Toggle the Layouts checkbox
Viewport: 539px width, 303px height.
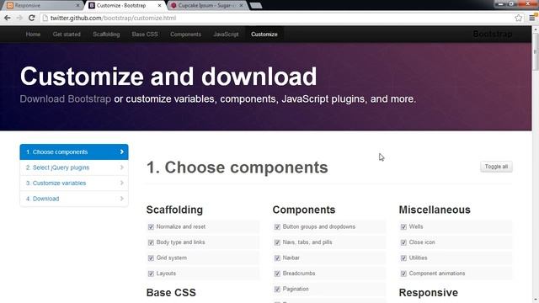tap(151, 274)
